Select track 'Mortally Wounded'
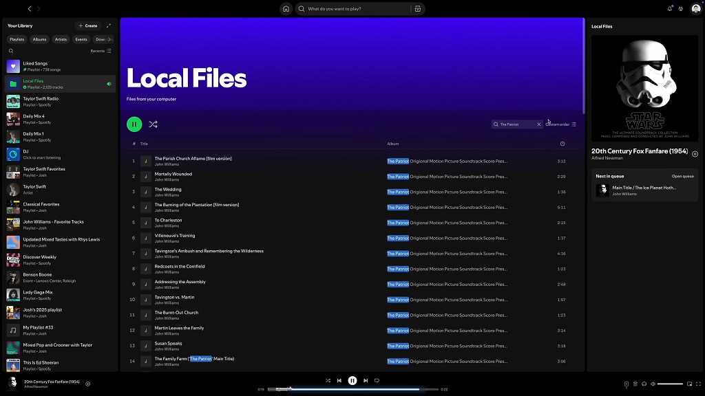705x396 pixels. (x=352, y=177)
